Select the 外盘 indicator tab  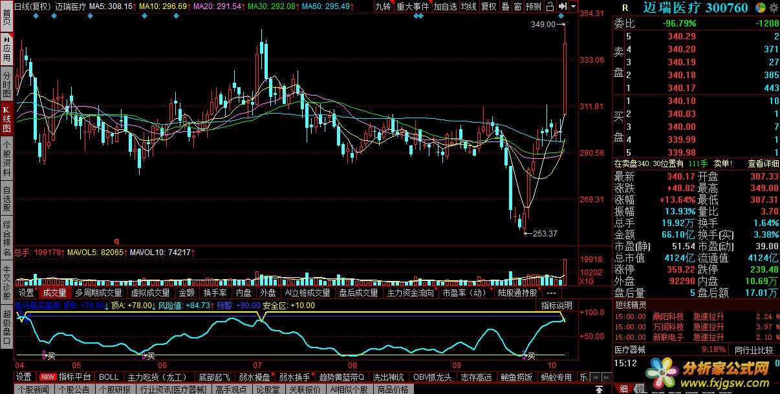[x=268, y=293]
